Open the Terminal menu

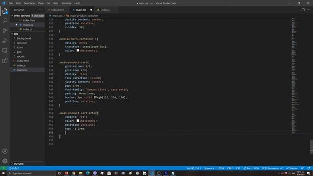coord(67,3)
